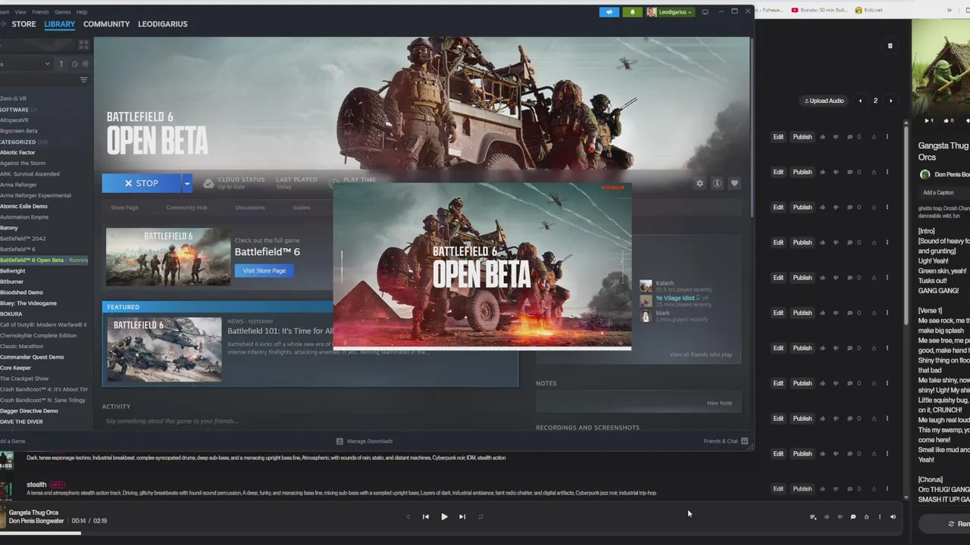970x545 pixels.
Task: Click music track list scrollbar
Action: click(906, 227)
